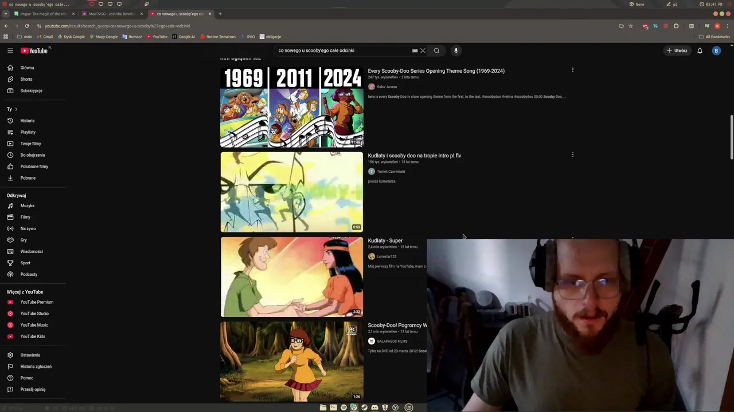Clear the search query with X
The height and width of the screenshot is (412, 734).
(x=423, y=50)
